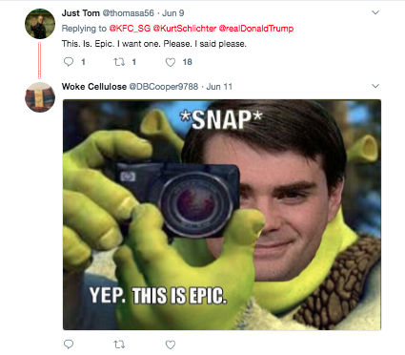Open the @thomasa56 handle
405x355 pixels.
128,13
